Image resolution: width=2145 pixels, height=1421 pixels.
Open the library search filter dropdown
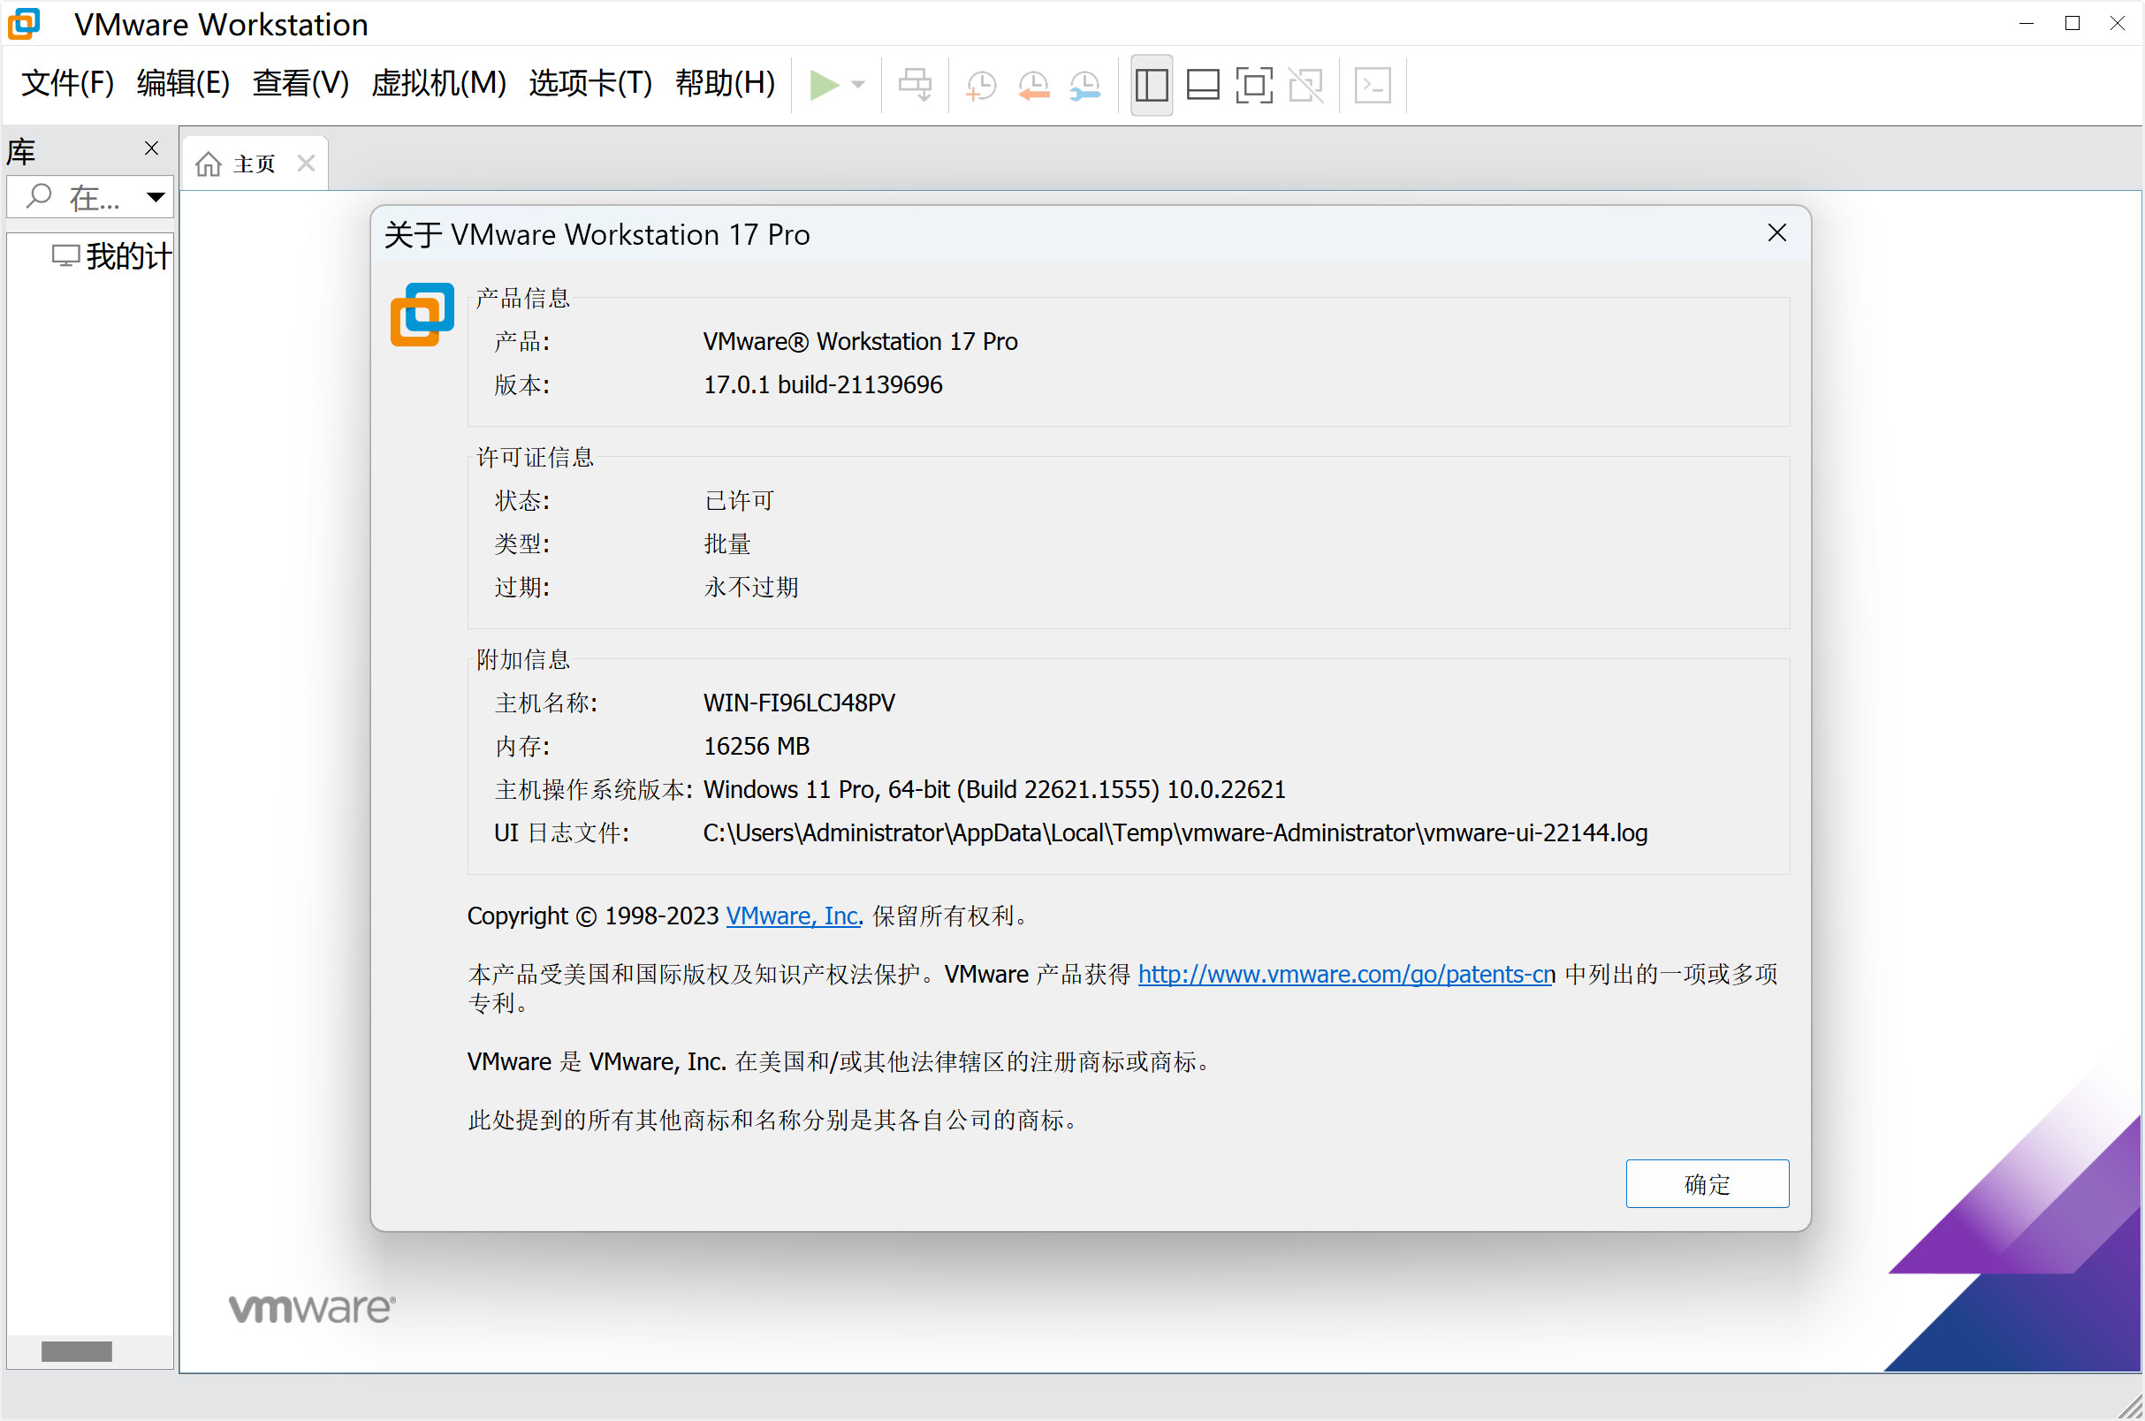[156, 197]
